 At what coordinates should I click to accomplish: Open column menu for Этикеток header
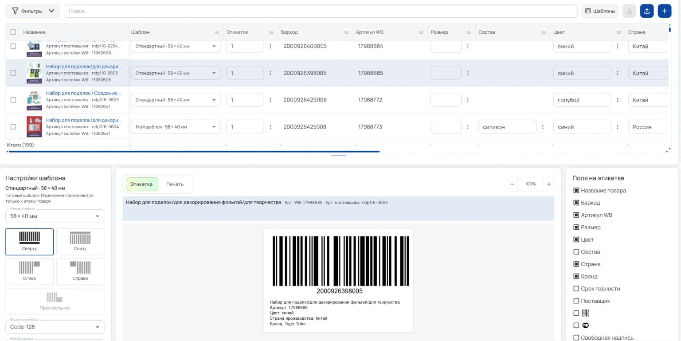pos(271,32)
